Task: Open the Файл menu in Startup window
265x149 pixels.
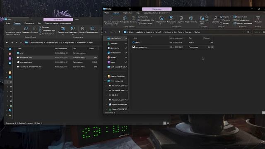Action: point(106,13)
